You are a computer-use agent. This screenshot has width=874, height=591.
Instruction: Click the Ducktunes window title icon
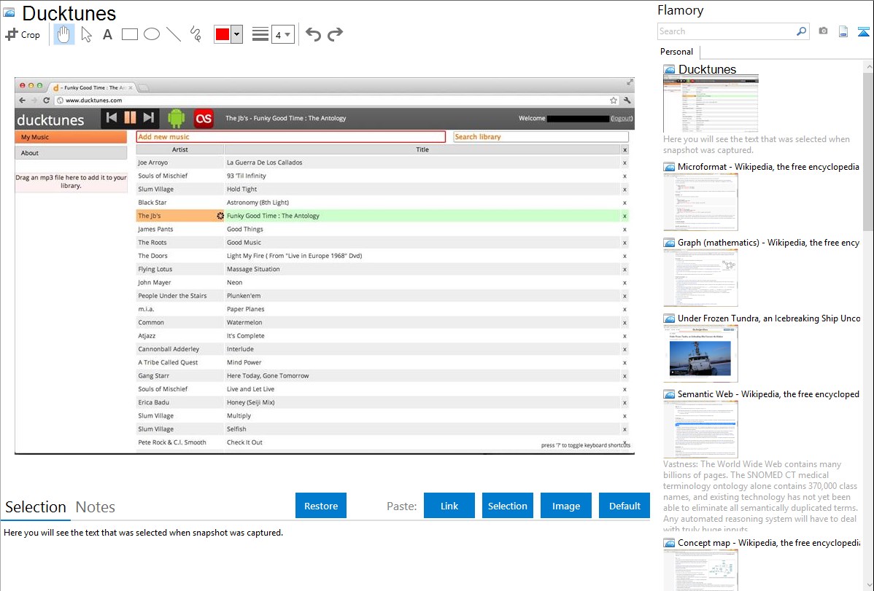tap(9, 12)
